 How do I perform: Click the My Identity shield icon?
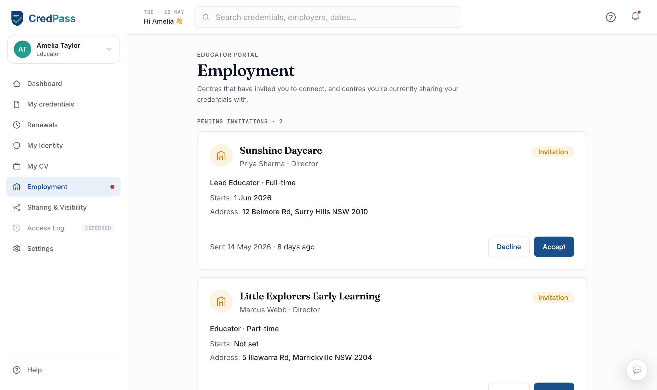pos(17,145)
